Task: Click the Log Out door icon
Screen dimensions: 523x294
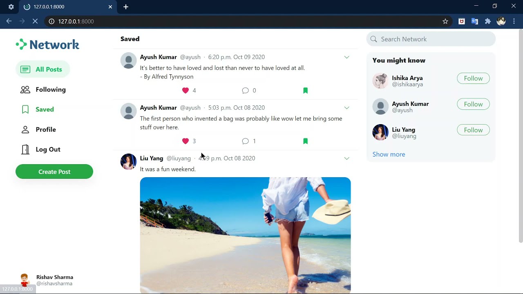Action: (25, 149)
